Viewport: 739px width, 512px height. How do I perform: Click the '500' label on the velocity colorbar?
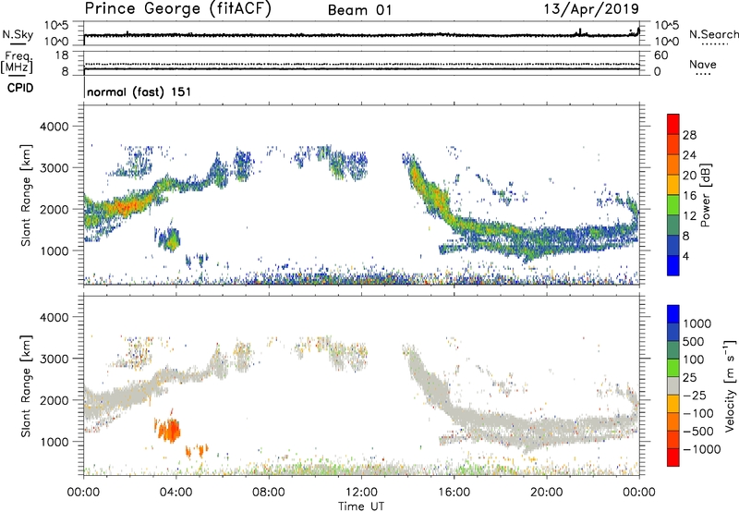(x=694, y=341)
